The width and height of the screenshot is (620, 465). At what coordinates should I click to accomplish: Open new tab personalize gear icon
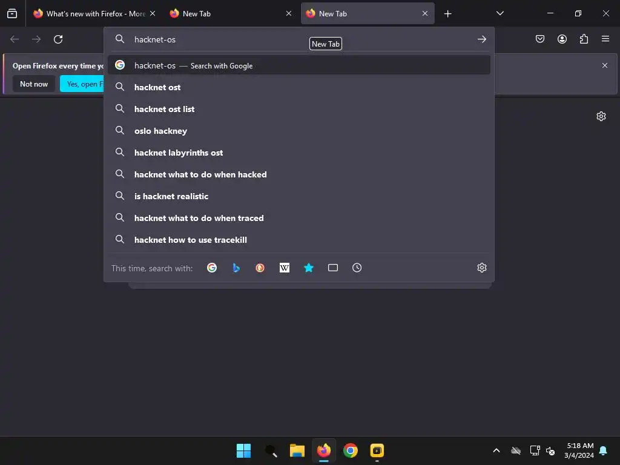601,116
